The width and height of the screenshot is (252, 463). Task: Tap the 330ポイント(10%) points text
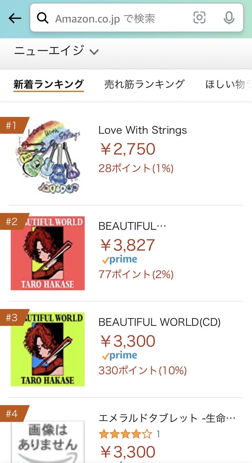tap(143, 370)
